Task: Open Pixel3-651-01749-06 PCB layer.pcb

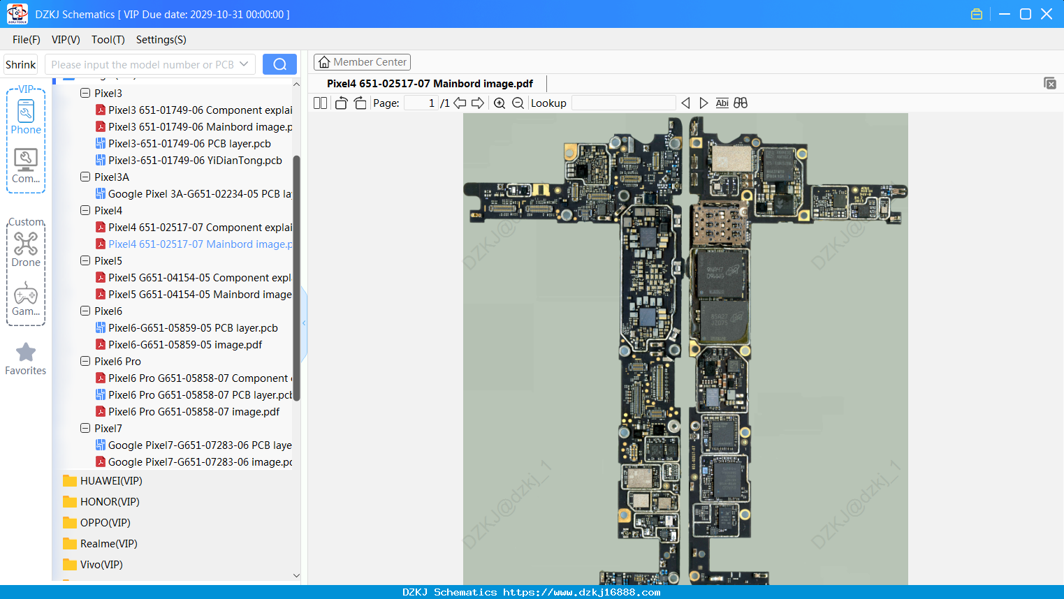Action: [183, 143]
